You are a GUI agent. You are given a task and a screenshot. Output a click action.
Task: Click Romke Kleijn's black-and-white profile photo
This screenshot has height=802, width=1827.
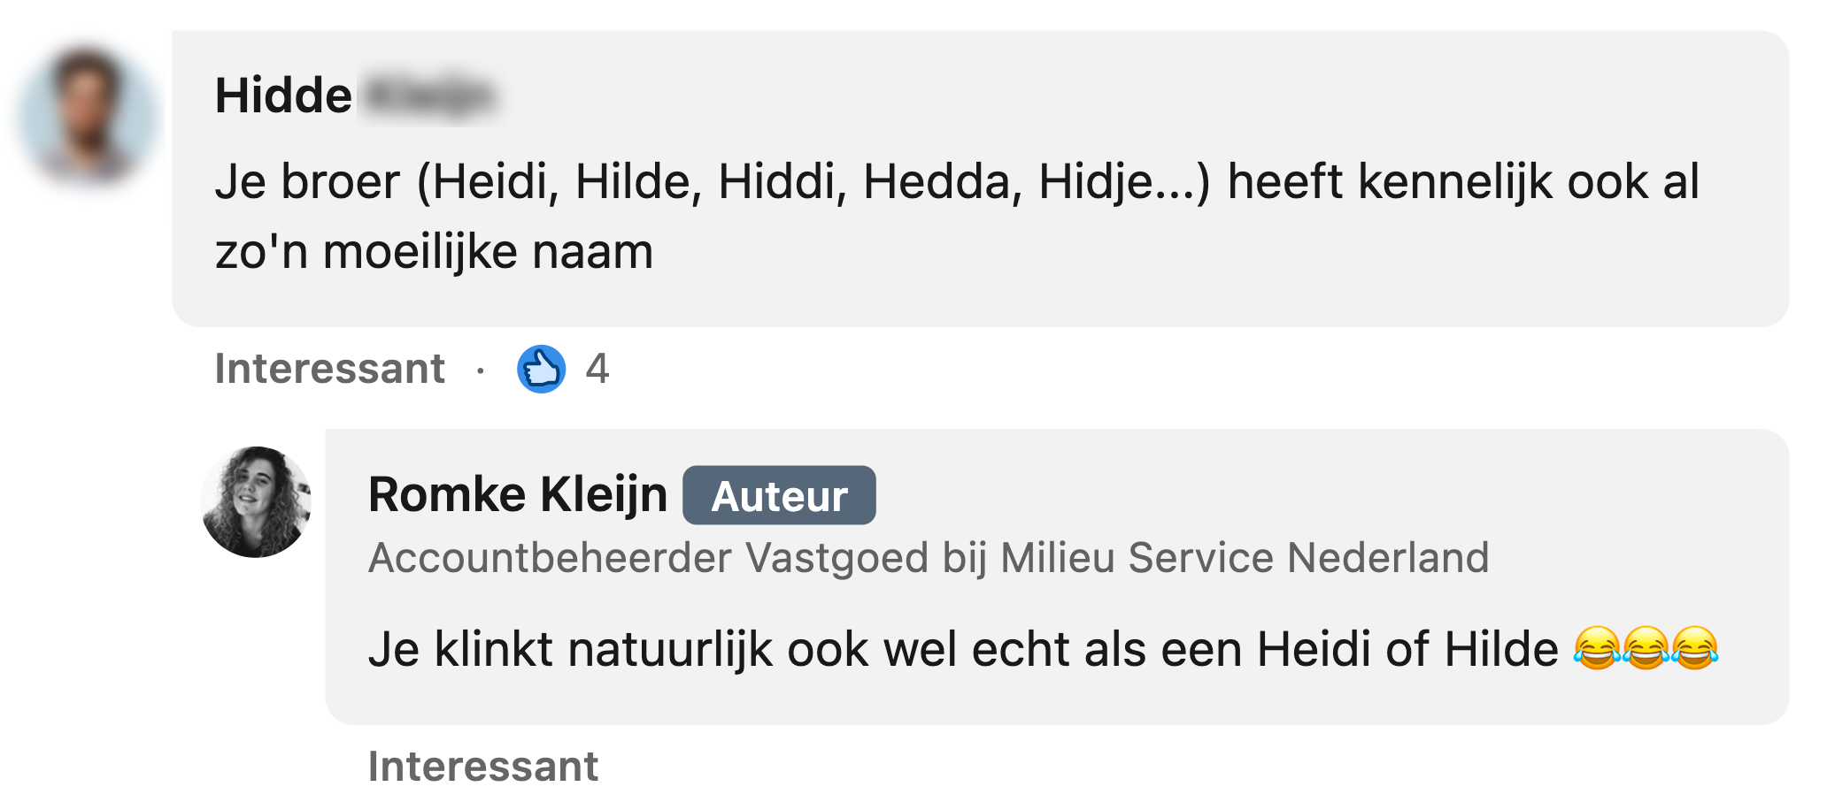pos(256,501)
